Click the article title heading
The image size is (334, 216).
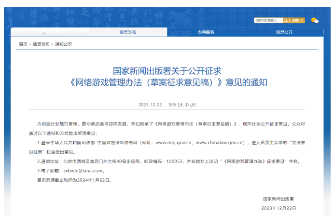pos(167,76)
